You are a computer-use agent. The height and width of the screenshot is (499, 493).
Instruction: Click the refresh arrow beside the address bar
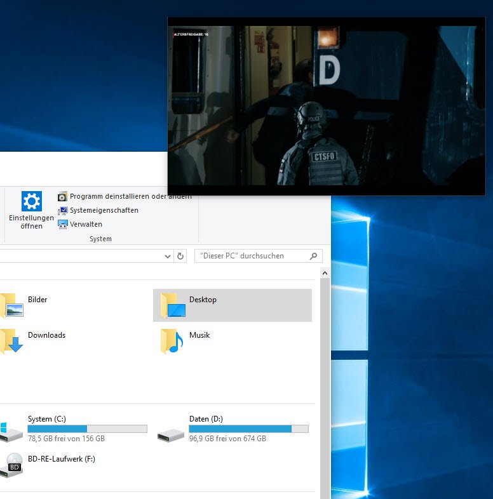[180, 256]
